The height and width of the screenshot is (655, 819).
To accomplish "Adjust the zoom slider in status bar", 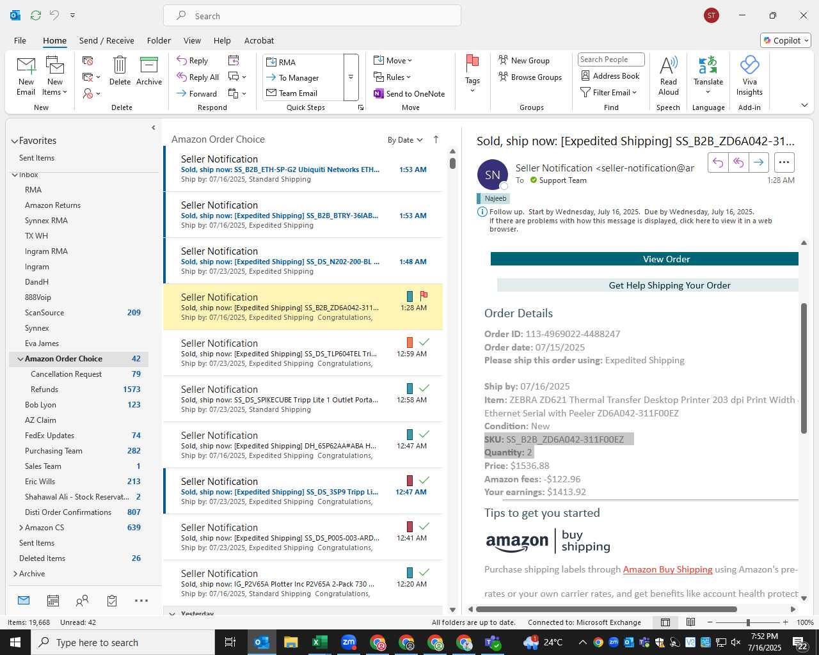I will coord(748,622).
